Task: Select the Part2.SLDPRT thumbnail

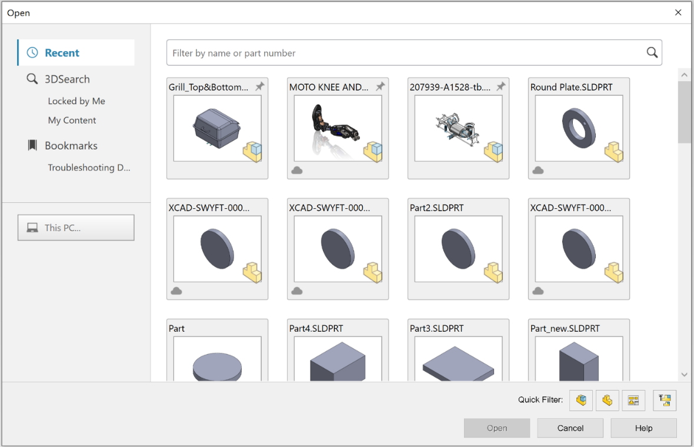Action: tap(458, 249)
